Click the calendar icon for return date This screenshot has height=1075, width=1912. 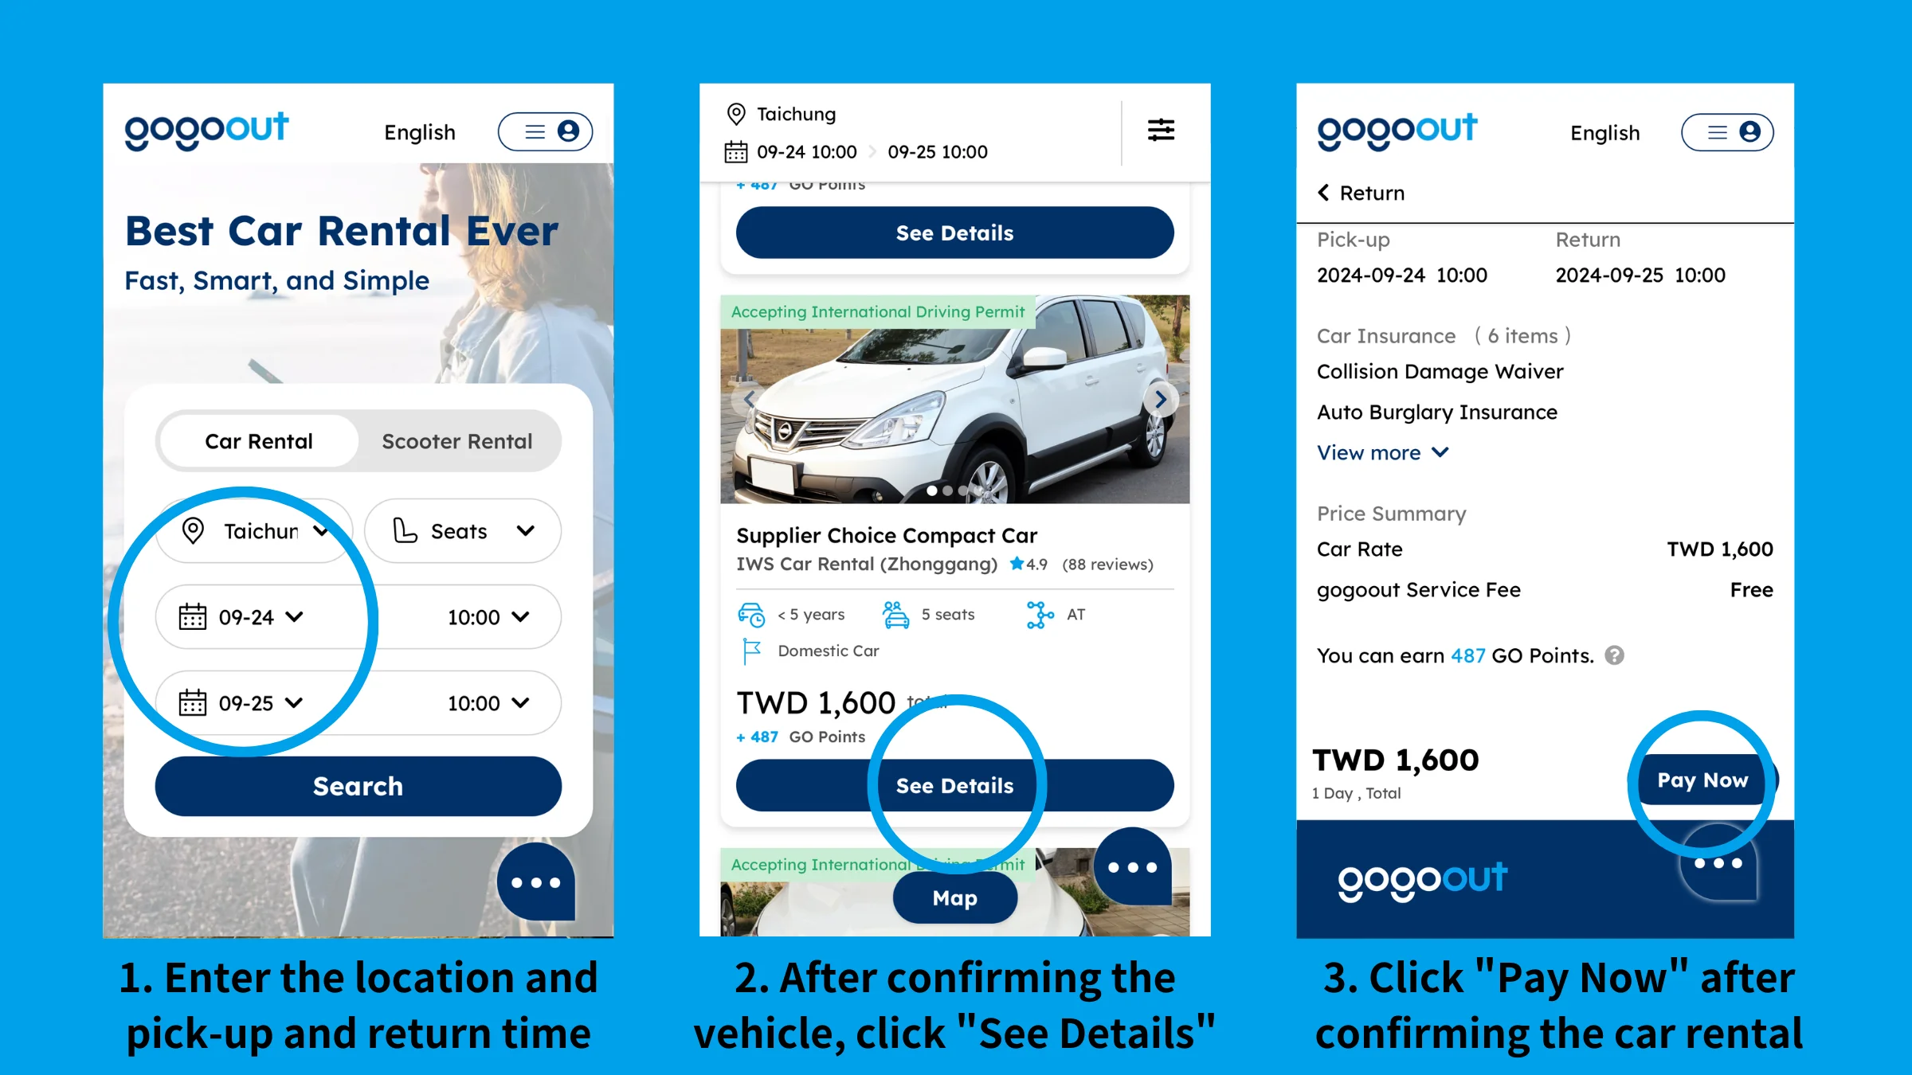tap(193, 701)
